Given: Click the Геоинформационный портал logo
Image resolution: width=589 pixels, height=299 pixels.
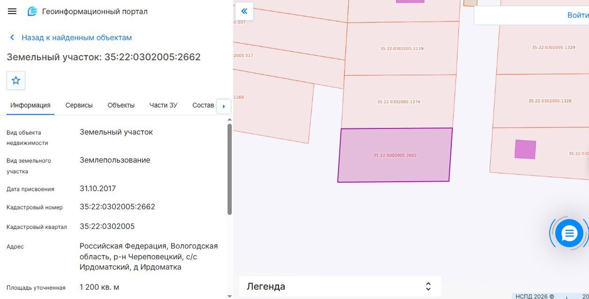Looking at the screenshot, I should point(87,11).
